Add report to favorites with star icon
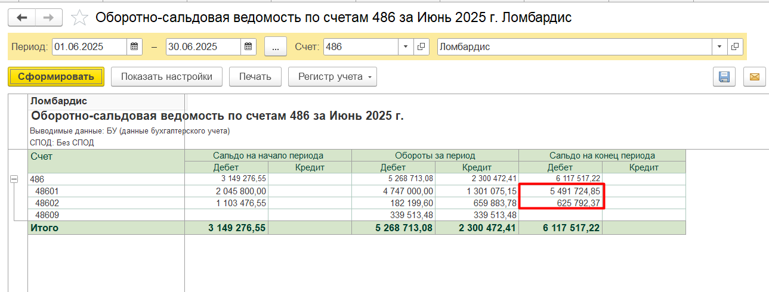 79,18
